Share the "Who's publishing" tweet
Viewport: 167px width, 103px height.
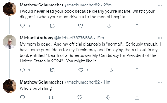point(137,97)
